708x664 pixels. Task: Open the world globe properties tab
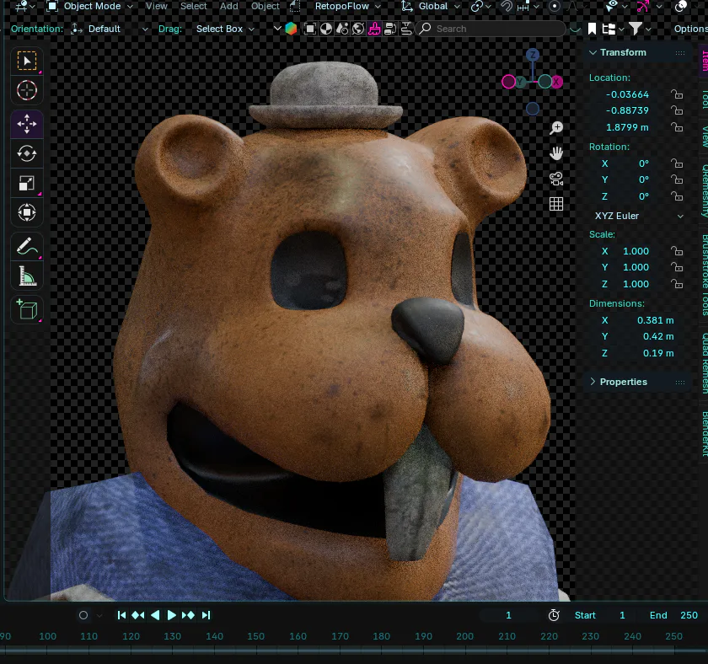[x=358, y=29]
